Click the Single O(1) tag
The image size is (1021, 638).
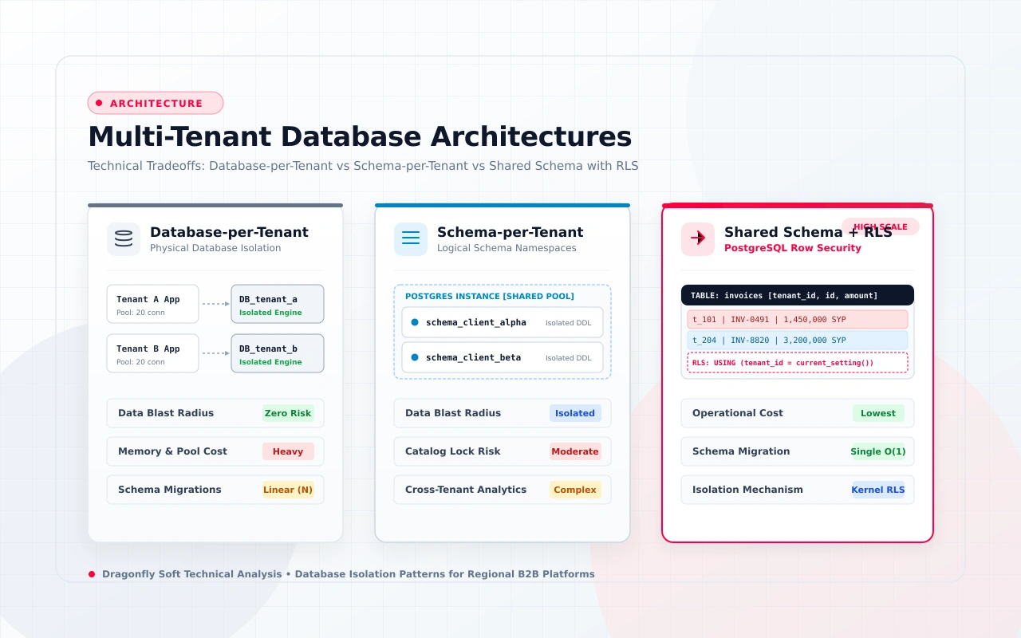[878, 451]
